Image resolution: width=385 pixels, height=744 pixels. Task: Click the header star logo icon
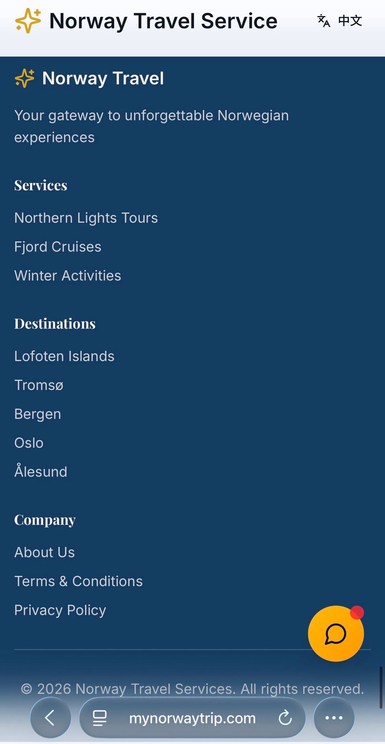[28, 20]
